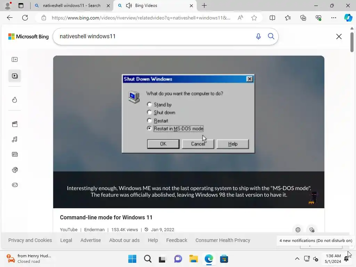
Task: Show hidden system tray icons
Action: [x=297, y=259]
